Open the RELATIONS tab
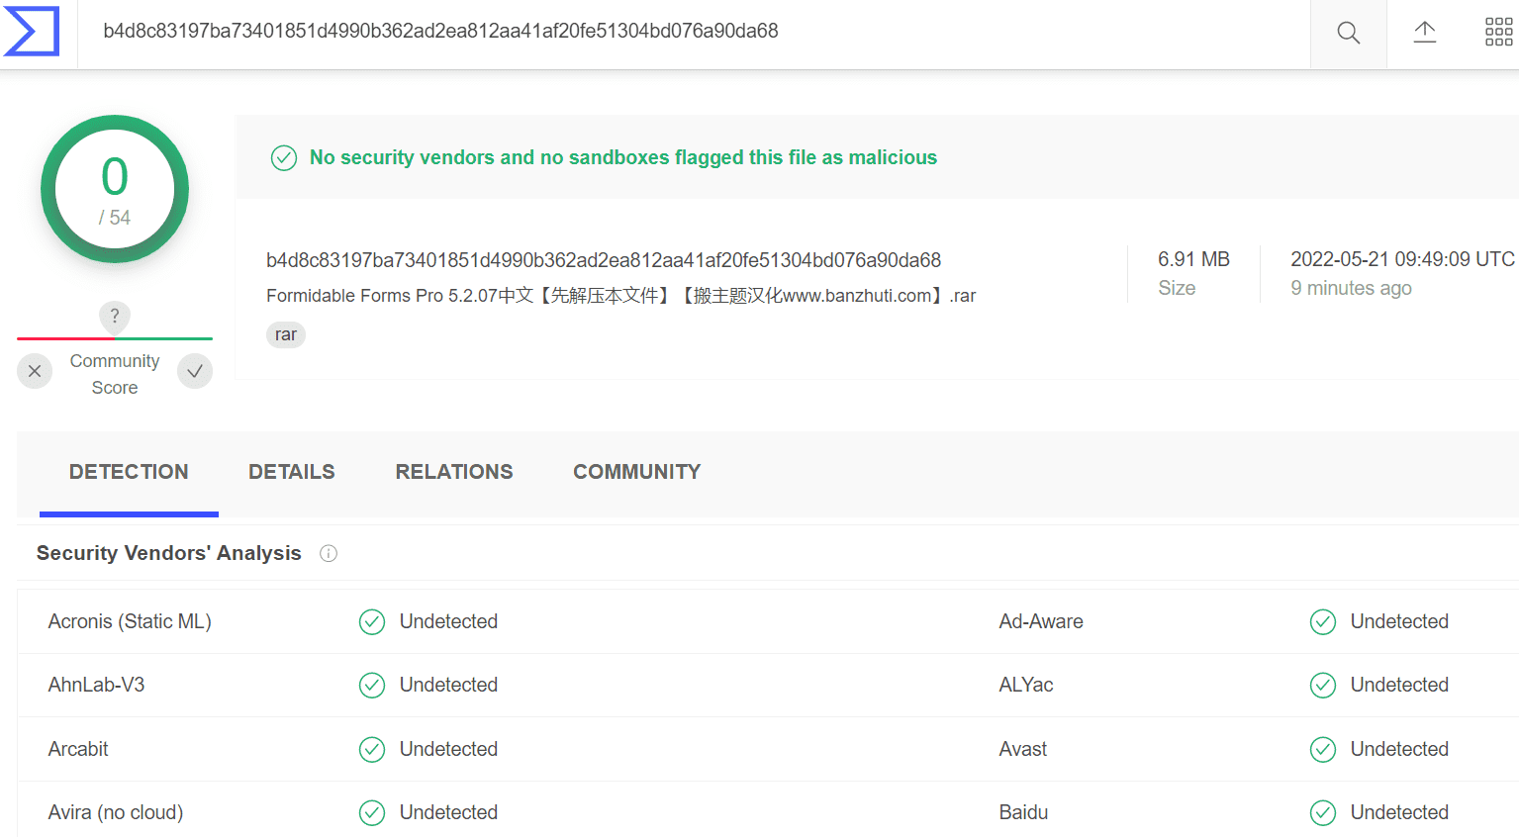The image size is (1519, 837). tap(454, 472)
